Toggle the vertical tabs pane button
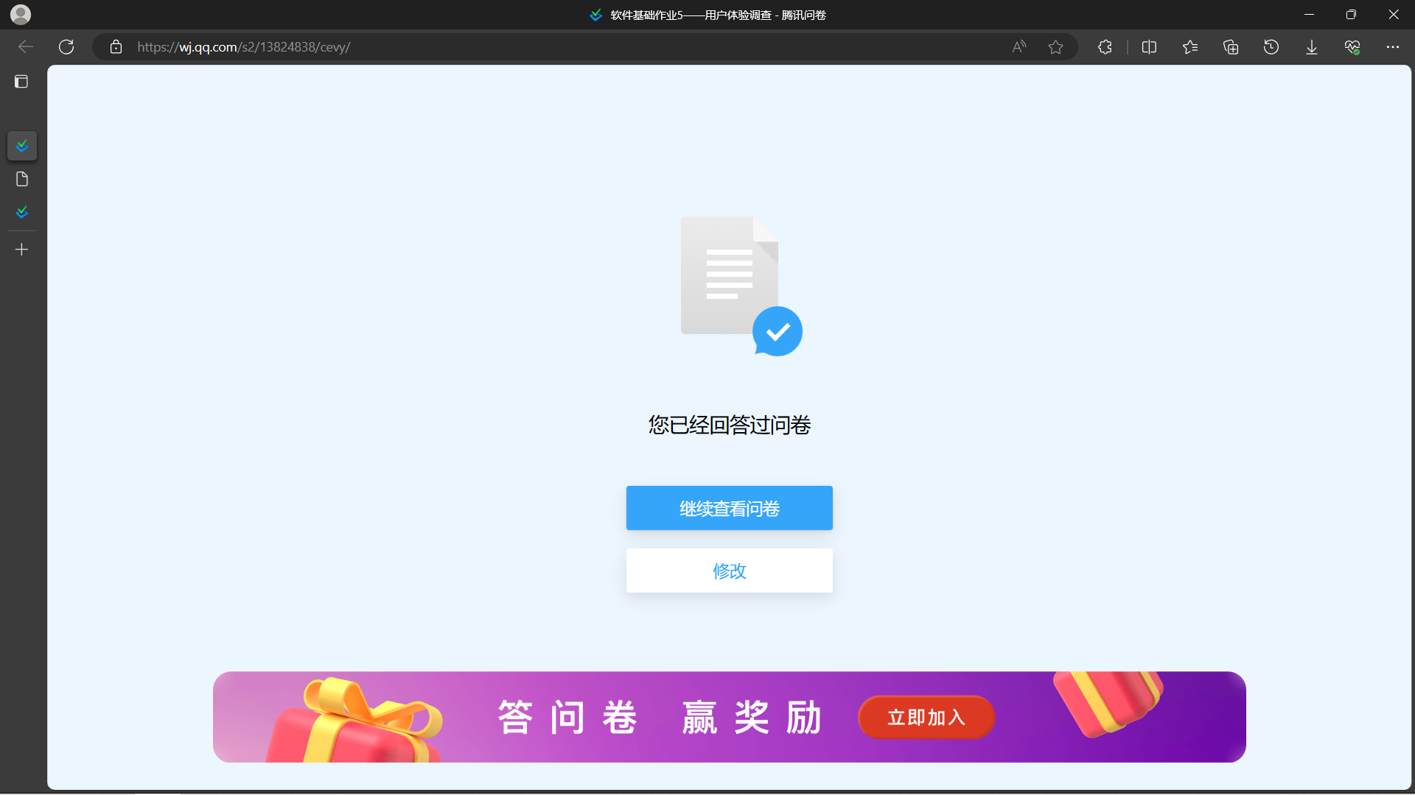The width and height of the screenshot is (1415, 795). (21, 82)
